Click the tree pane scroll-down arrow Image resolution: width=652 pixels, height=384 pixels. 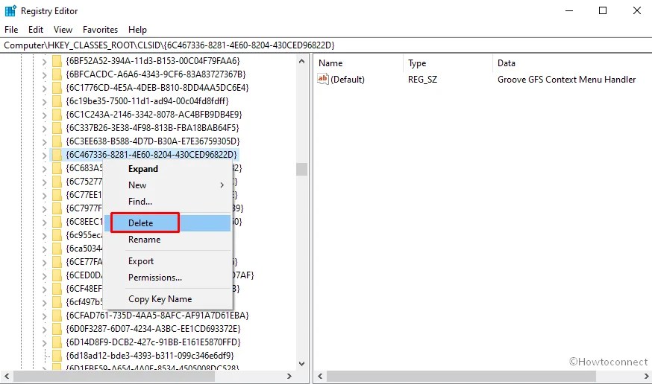(302, 364)
